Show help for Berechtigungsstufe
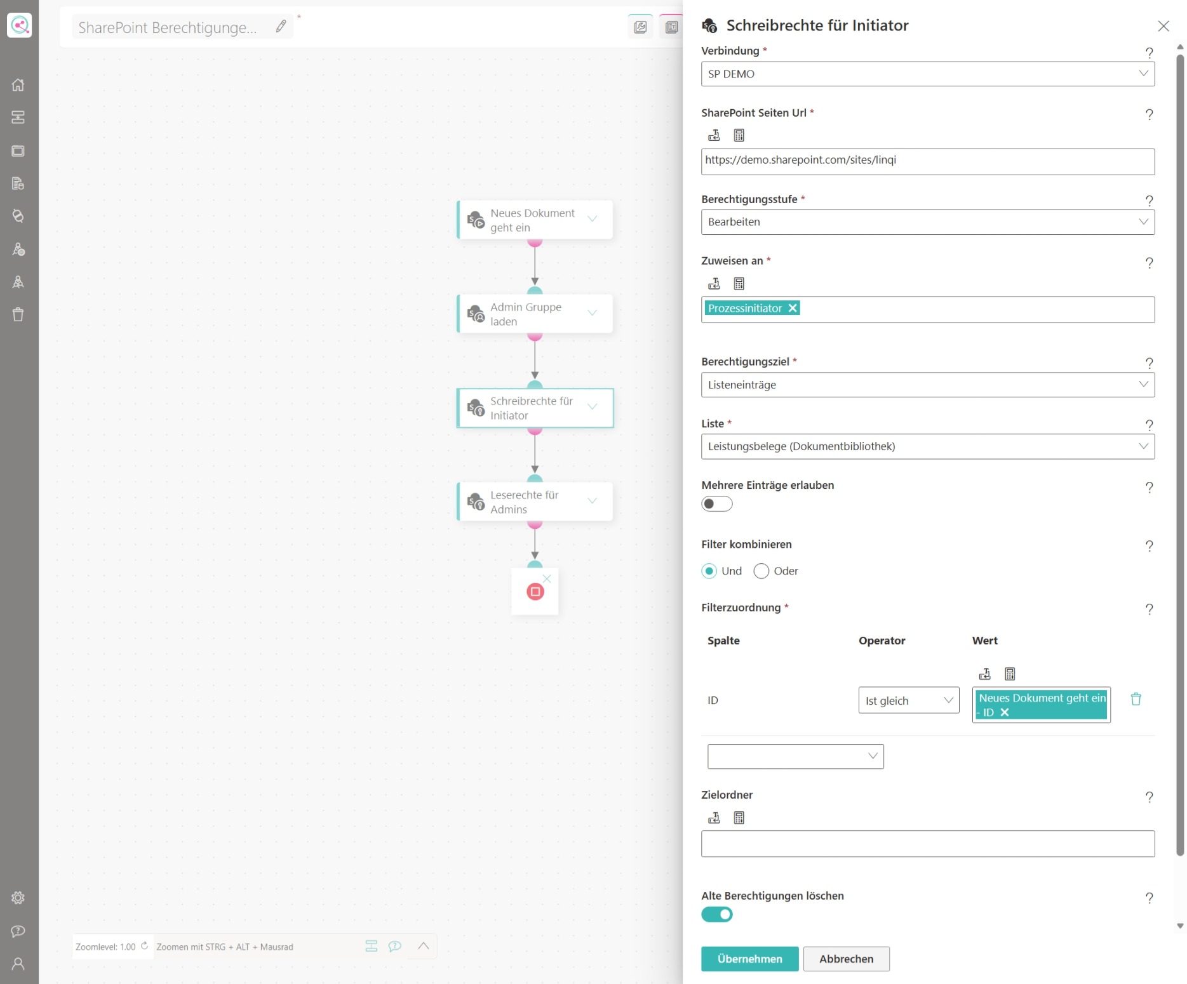Viewport: 1187px width, 984px height. pos(1149,201)
